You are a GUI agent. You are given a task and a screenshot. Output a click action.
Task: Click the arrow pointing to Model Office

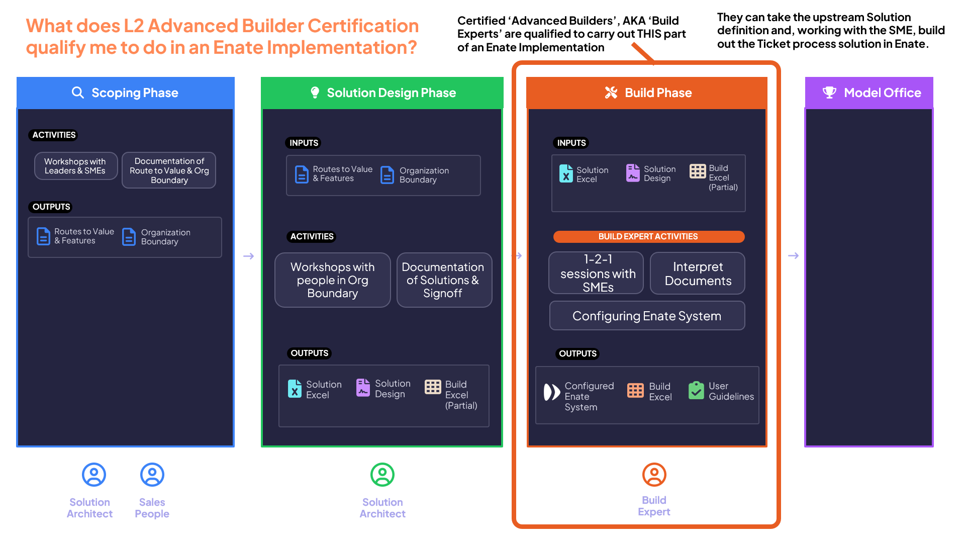[793, 256]
